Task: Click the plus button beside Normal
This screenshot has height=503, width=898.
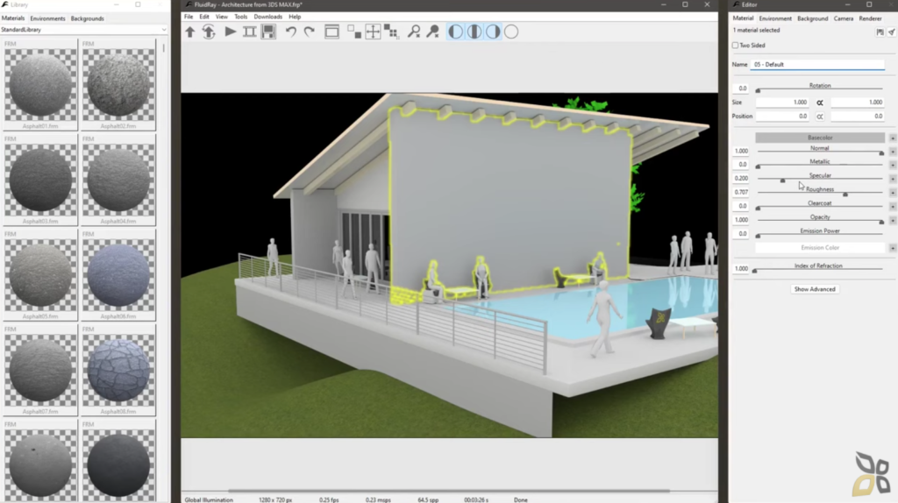Action: point(892,152)
